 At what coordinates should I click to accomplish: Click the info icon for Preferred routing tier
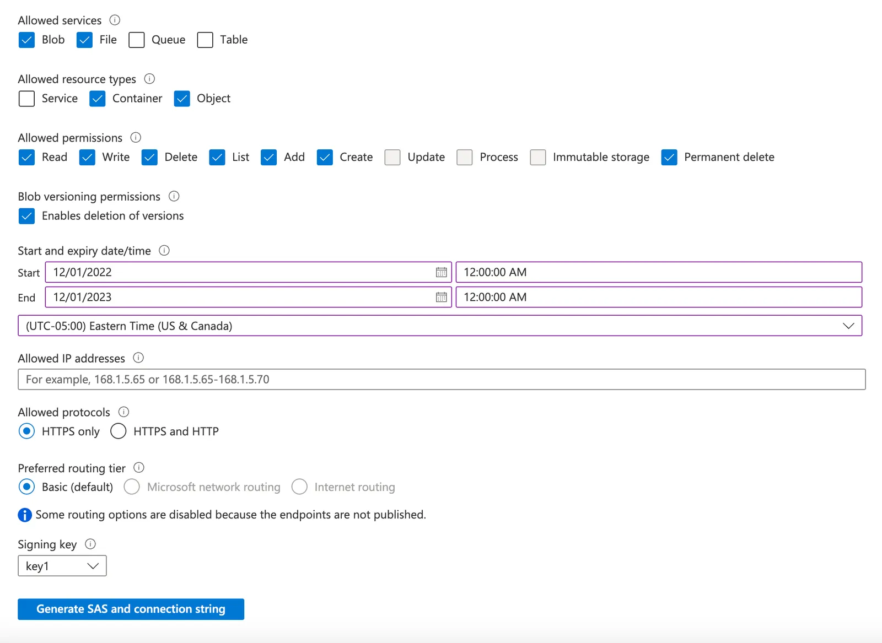pyautogui.click(x=139, y=467)
